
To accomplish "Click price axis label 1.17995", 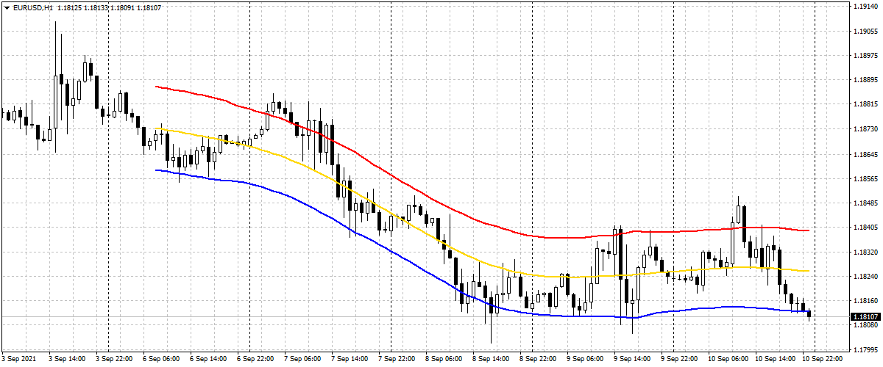I will [865, 349].
